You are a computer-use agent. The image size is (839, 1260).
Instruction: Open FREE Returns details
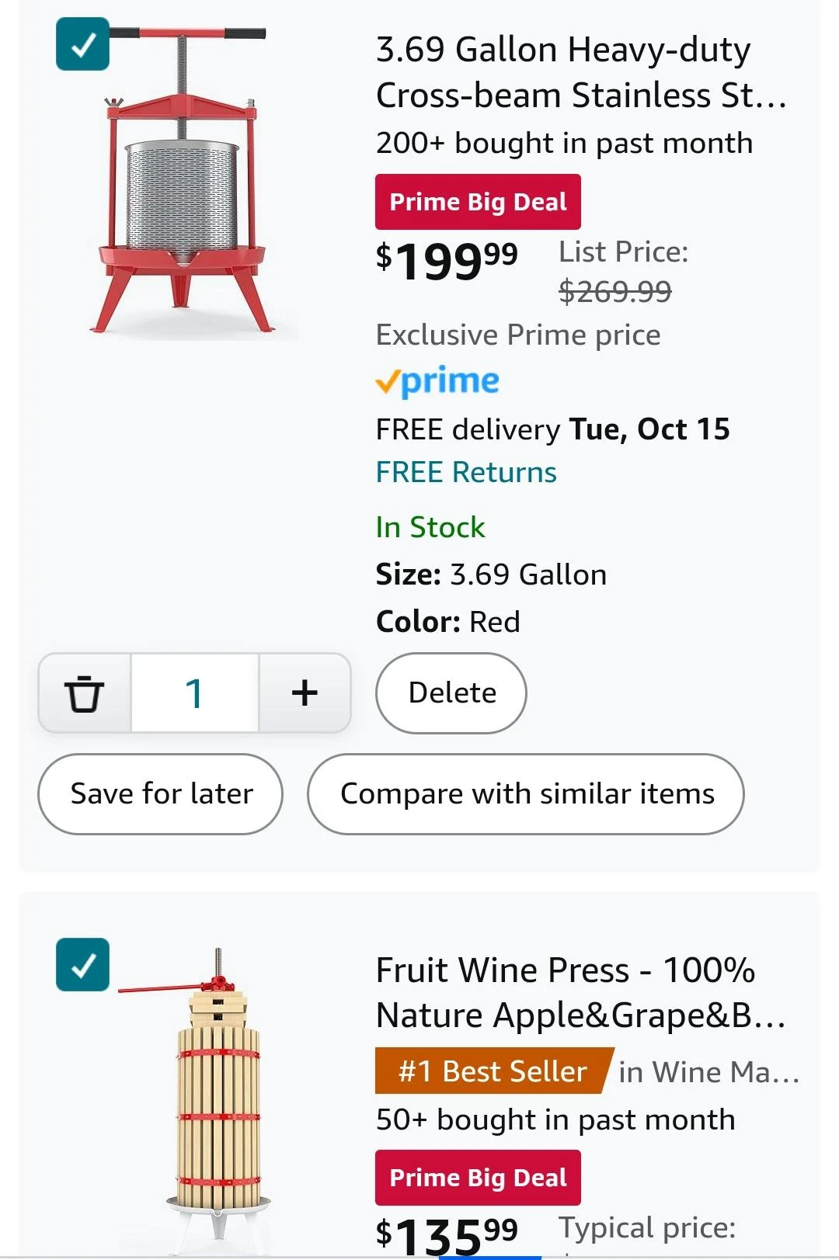(x=465, y=471)
